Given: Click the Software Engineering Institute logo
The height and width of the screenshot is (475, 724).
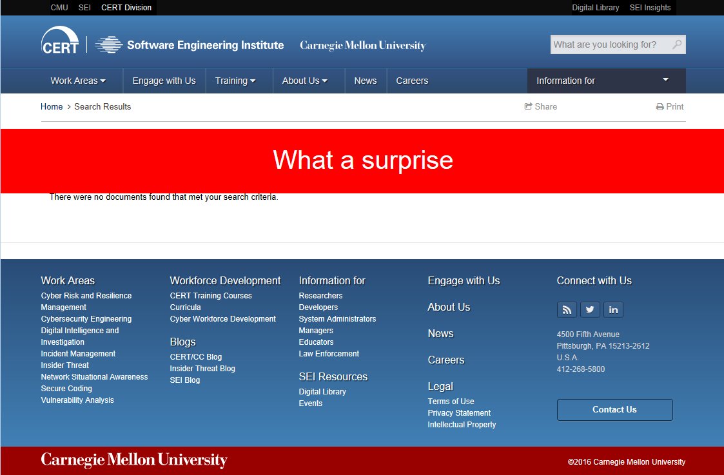Looking at the screenshot, I should pos(190,44).
